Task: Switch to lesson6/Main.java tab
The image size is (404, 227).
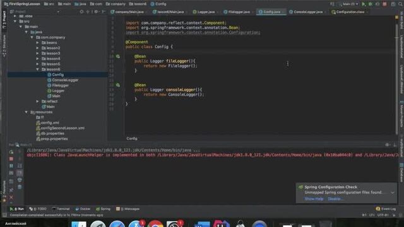Action: (170, 12)
